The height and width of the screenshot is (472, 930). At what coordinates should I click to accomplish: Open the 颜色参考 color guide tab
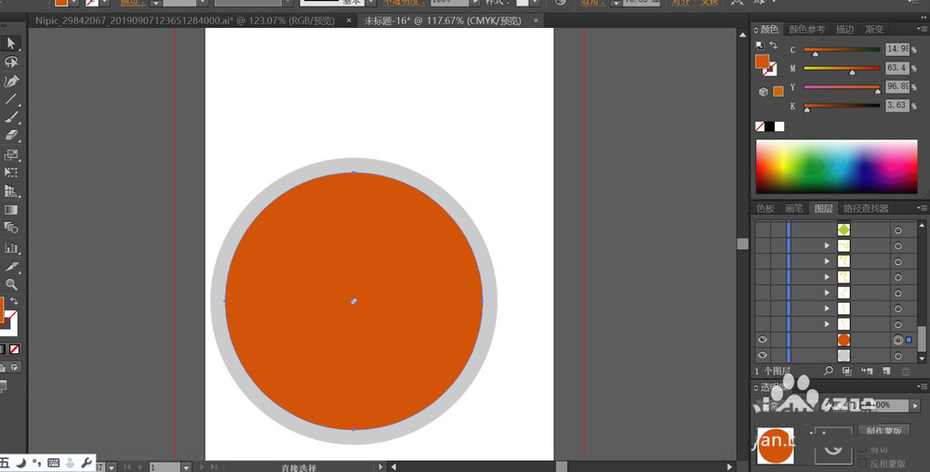(x=806, y=29)
